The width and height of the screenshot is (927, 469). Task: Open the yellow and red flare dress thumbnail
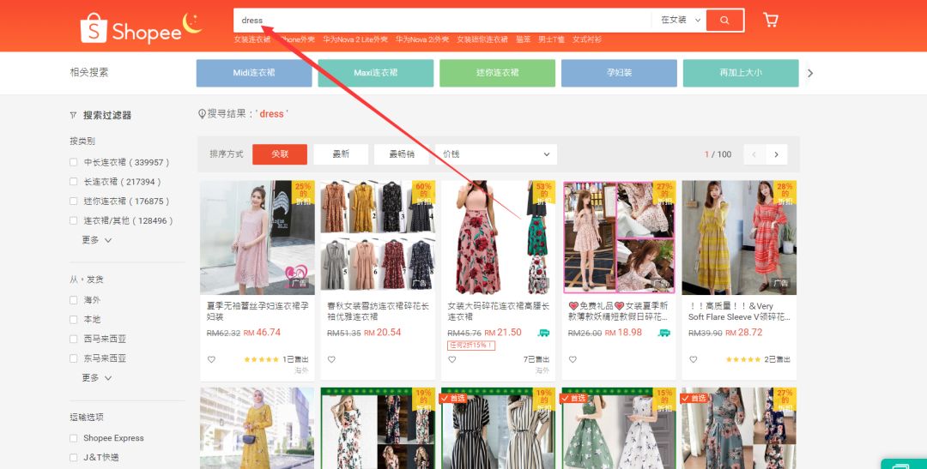coord(739,238)
